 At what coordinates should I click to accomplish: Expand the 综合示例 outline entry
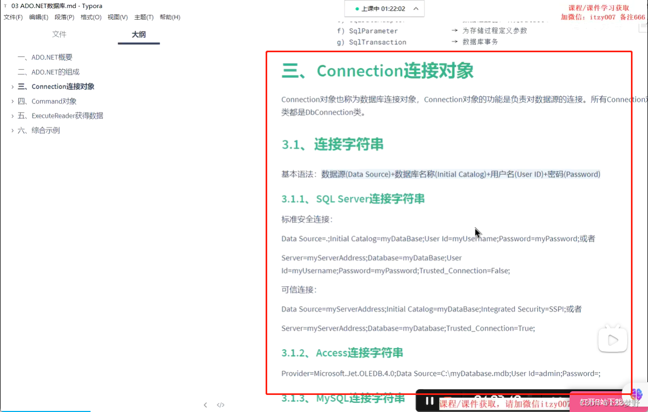click(x=13, y=130)
